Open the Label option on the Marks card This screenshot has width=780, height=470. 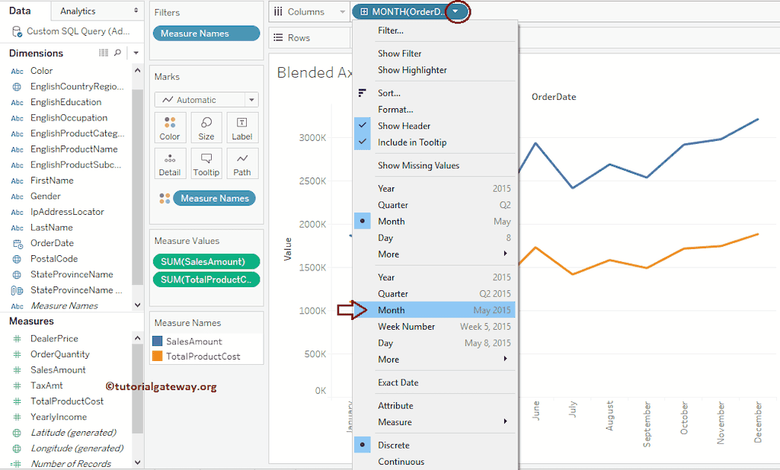[241, 127]
